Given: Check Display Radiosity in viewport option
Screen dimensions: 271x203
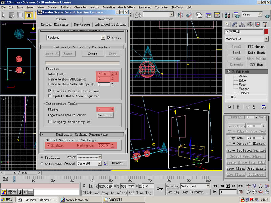Looking at the screenshot, I should pos(50,122).
